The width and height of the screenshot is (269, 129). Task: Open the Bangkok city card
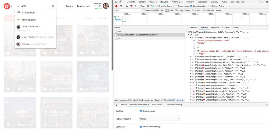20,77
